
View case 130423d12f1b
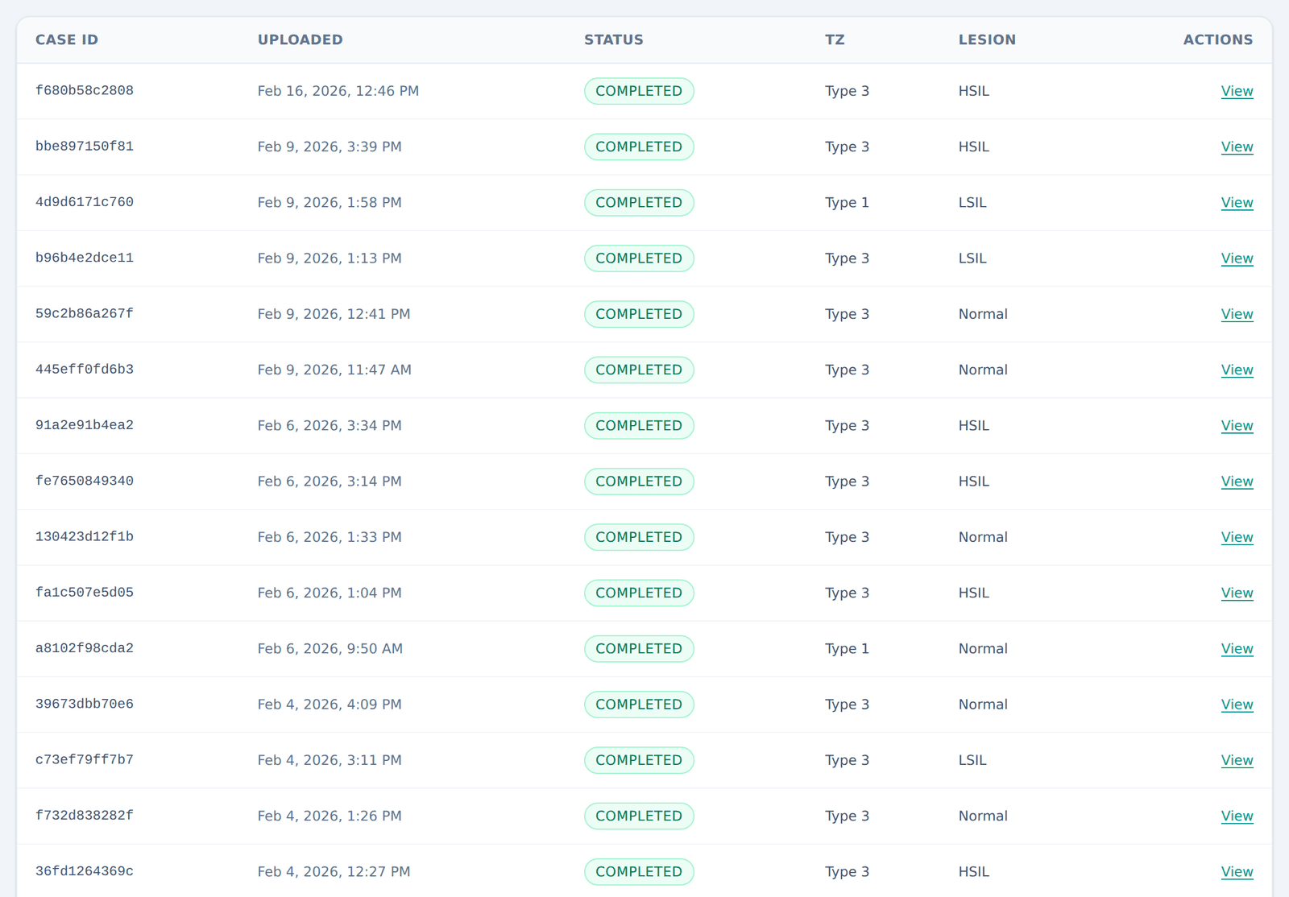[1237, 537]
